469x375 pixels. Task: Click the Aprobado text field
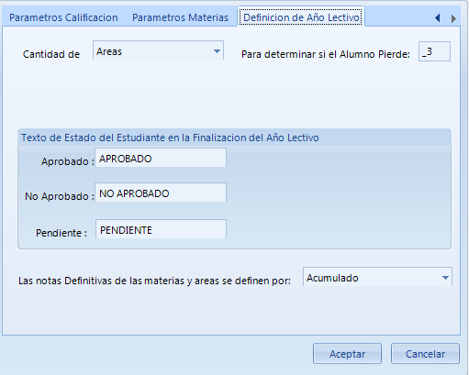pos(161,158)
